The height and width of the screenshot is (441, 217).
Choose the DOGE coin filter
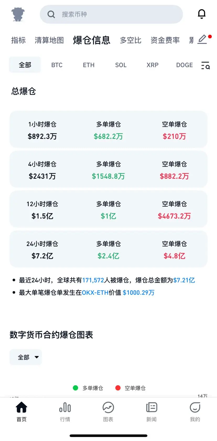[185, 65]
